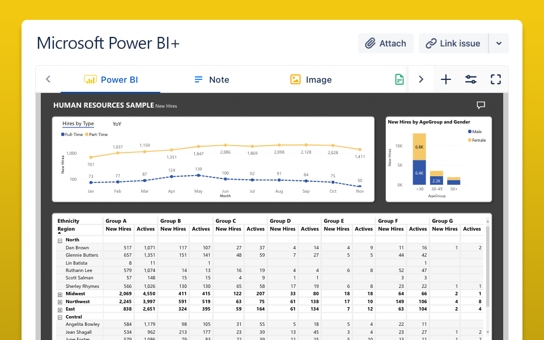Select the Lin Batista row label
This screenshot has height=340, width=544.
pyautogui.click(x=76, y=262)
